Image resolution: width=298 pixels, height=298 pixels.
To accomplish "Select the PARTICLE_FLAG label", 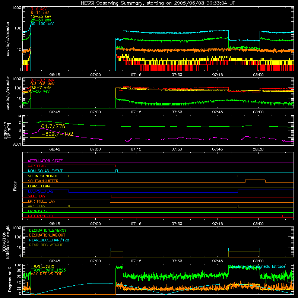I will coord(42,201).
